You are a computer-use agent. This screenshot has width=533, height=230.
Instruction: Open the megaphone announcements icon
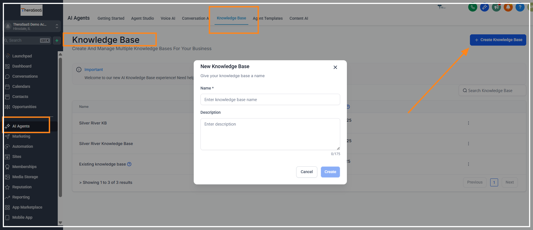click(x=496, y=7)
